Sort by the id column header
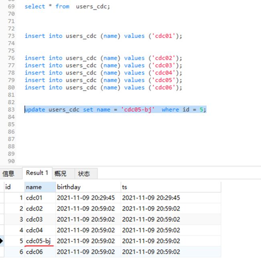Screen dimensions: 261x267 14,187
